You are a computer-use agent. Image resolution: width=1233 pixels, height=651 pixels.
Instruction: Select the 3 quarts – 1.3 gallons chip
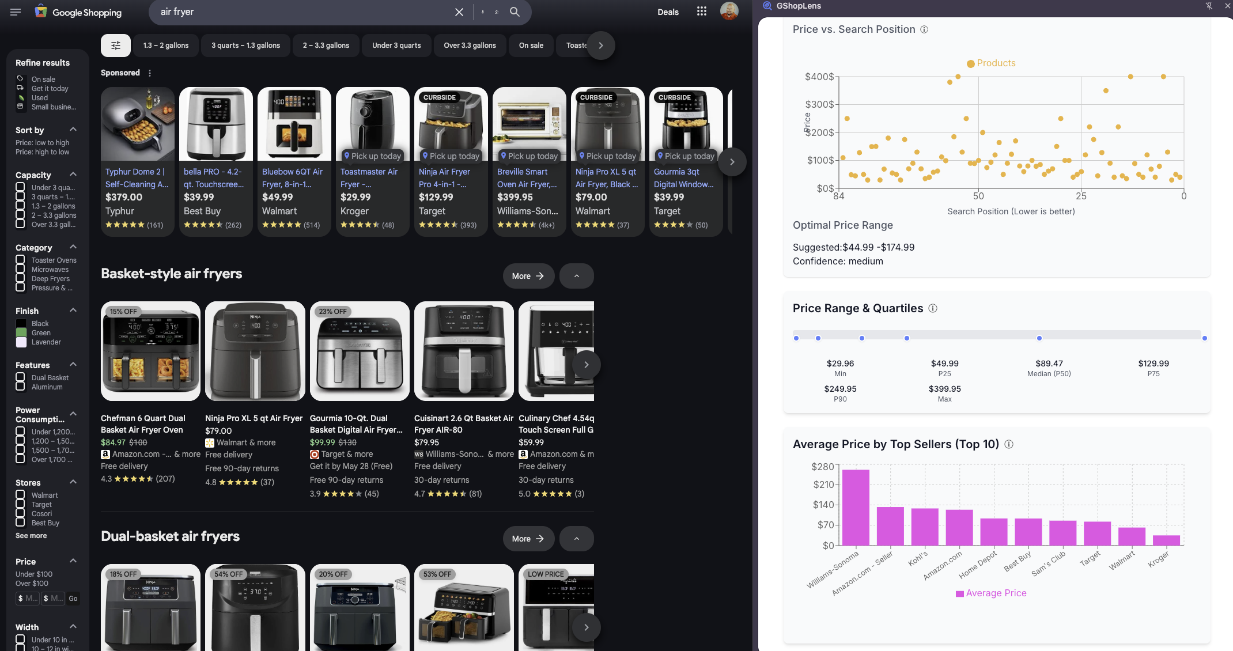pyautogui.click(x=245, y=46)
